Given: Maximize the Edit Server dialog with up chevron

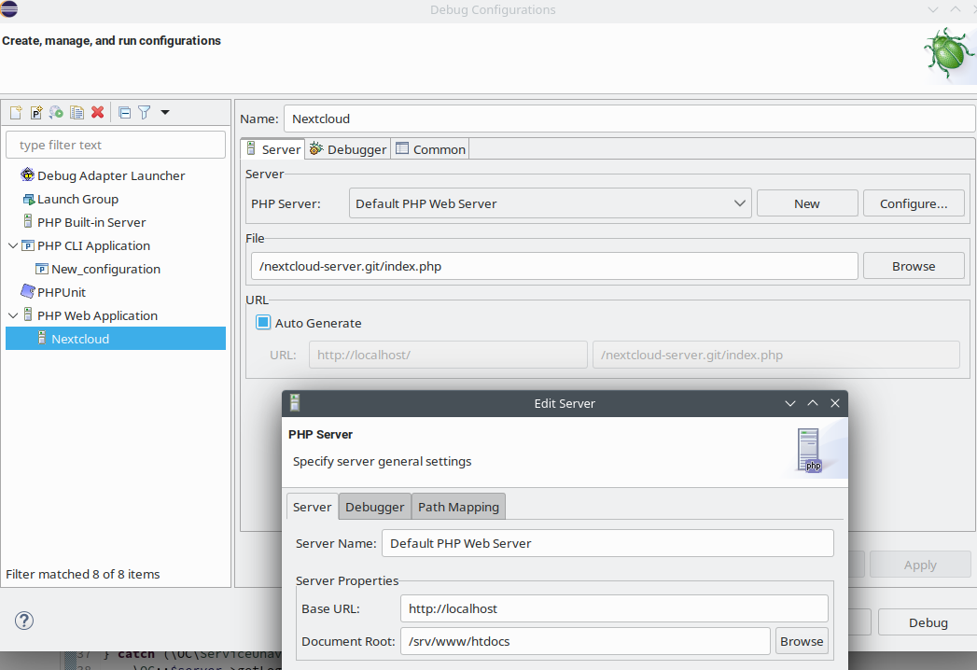Looking at the screenshot, I should [813, 403].
